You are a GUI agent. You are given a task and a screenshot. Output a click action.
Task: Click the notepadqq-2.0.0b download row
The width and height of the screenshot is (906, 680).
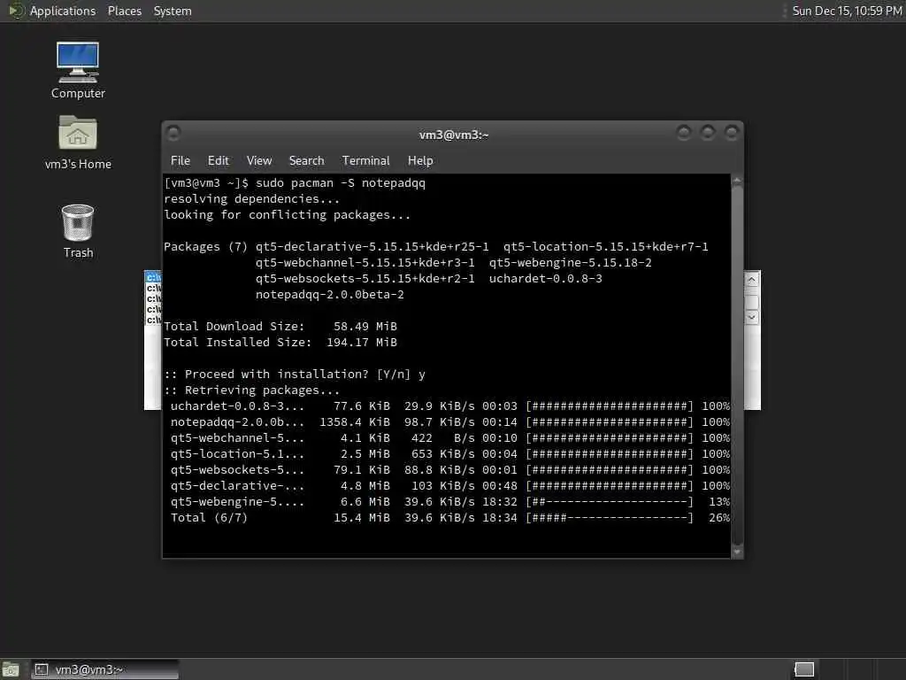450,422
